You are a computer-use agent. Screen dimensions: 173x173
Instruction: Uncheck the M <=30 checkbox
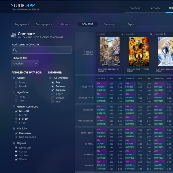(16, 111)
